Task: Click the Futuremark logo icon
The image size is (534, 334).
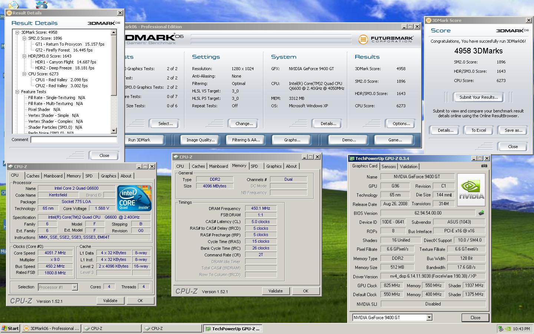Action: (363, 39)
